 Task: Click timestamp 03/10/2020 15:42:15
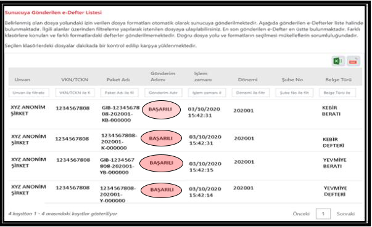coord(205,167)
